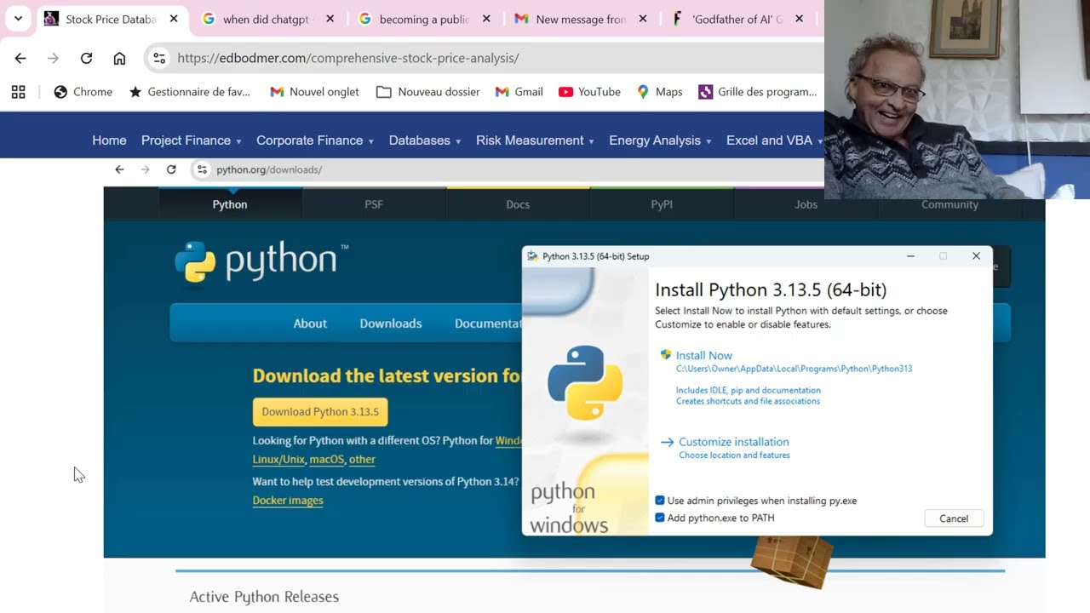This screenshot has width=1090, height=613.
Task: Open the Downloads menu on python.org
Action: [x=391, y=324]
